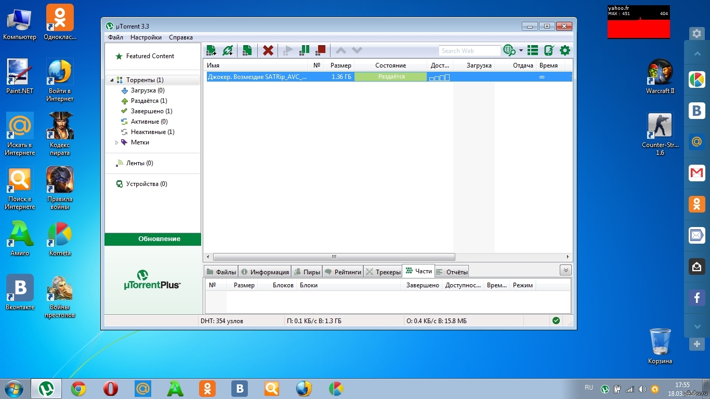Sort the list by the Состояние column
This screenshot has width=710, height=399.
pyautogui.click(x=390, y=65)
